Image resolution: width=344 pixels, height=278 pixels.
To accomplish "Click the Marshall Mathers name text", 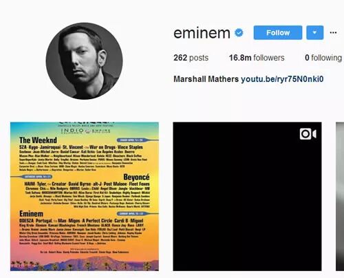I will coord(206,79).
